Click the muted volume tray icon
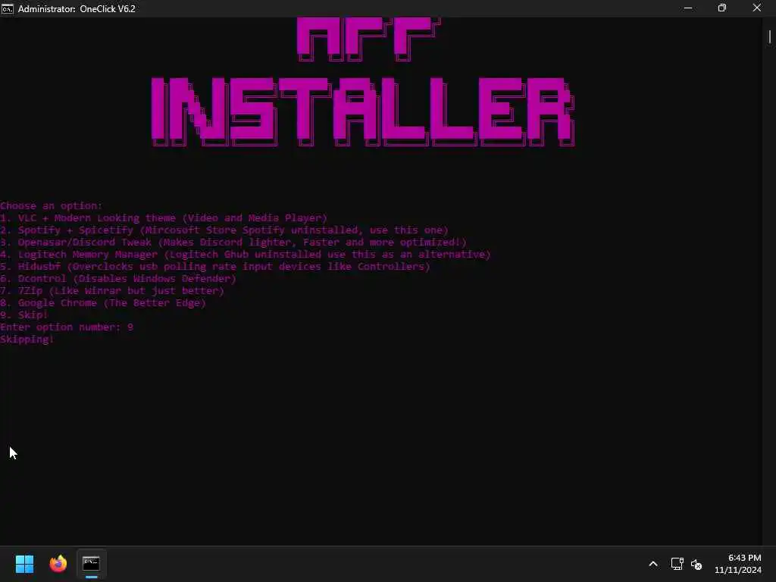The height and width of the screenshot is (582, 776). (696, 564)
